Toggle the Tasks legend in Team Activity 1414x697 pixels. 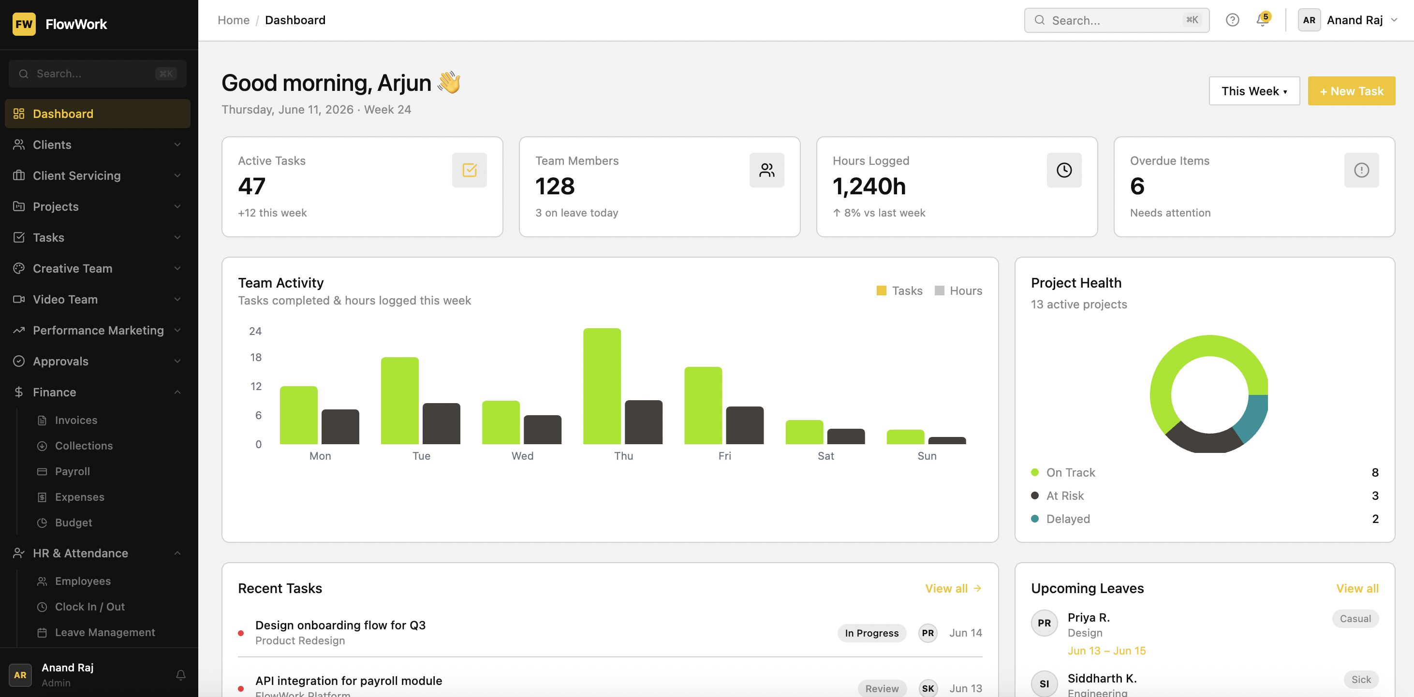click(x=899, y=291)
